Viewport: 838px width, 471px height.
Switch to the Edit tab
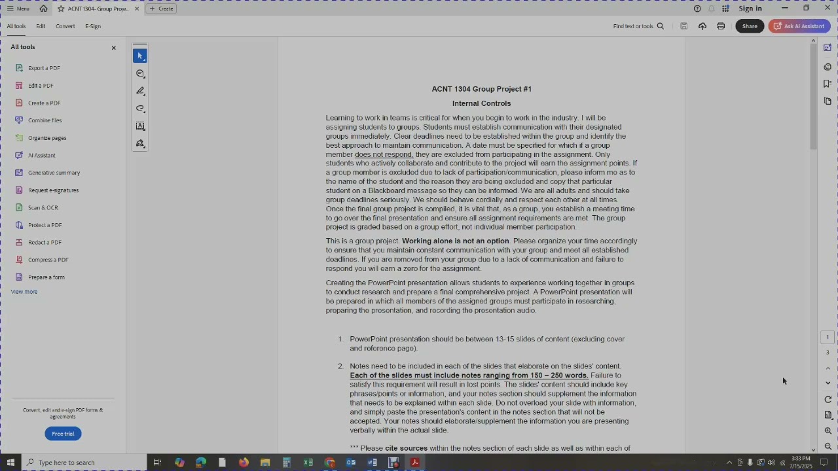(41, 26)
